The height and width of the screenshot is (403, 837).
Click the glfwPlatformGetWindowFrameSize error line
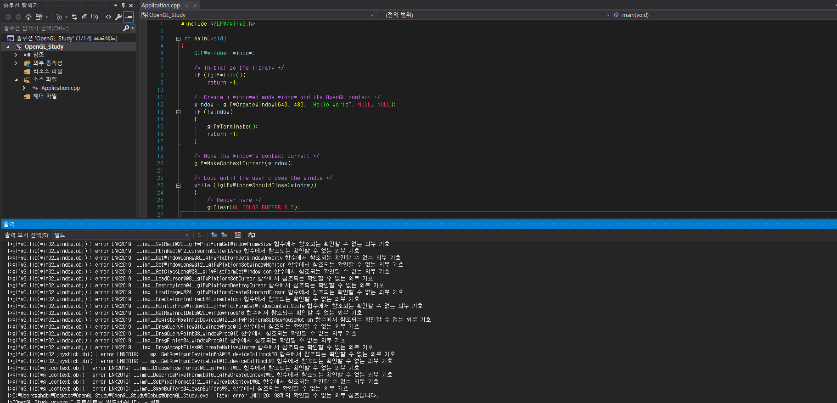coord(198,244)
